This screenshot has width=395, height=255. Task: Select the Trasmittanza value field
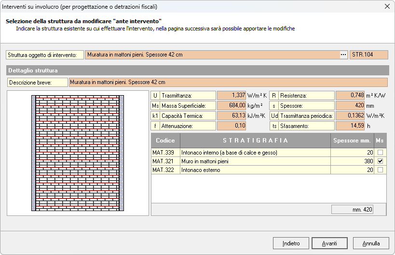(232, 96)
